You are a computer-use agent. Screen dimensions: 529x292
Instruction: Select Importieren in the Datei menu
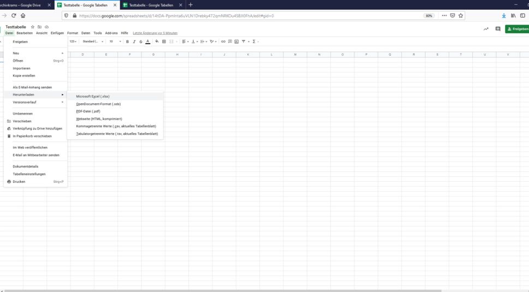tap(35, 68)
